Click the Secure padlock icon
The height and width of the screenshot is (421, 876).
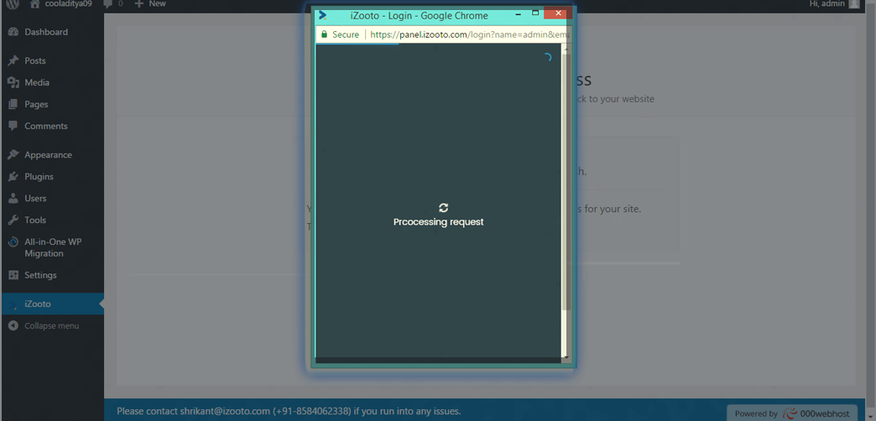[324, 34]
